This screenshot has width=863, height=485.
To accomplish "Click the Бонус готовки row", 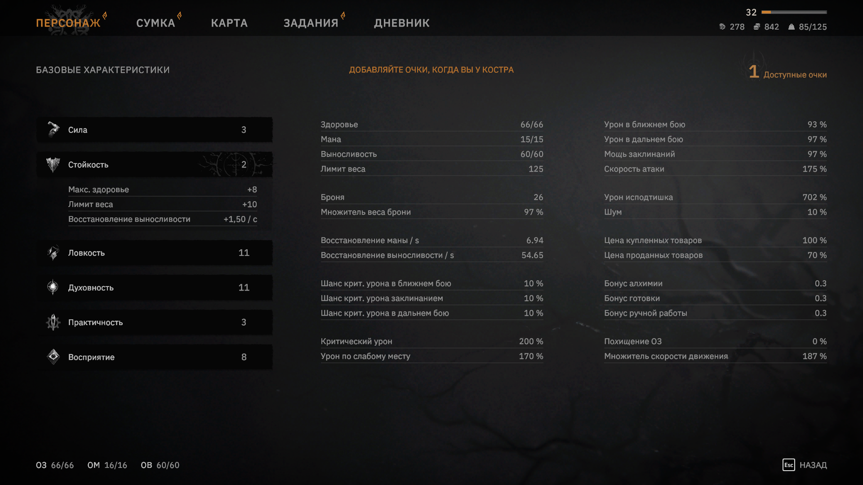I will tap(716, 298).
